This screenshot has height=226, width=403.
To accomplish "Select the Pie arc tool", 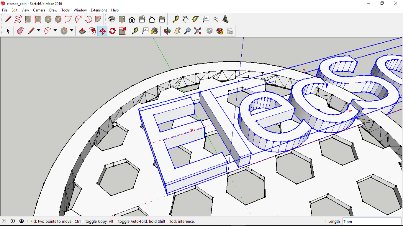I will click(x=98, y=19).
